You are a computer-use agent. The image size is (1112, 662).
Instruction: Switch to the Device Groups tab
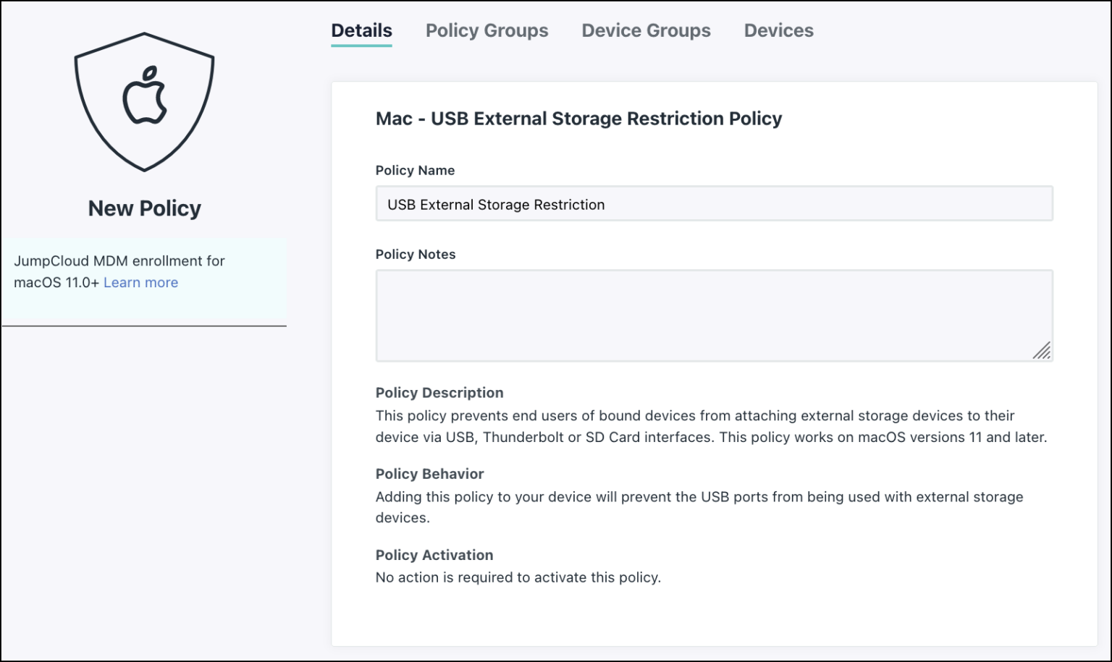[x=646, y=30]
